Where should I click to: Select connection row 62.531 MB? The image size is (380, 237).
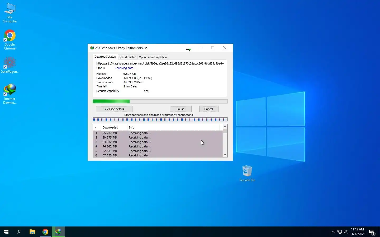click(x=158, y=151)
